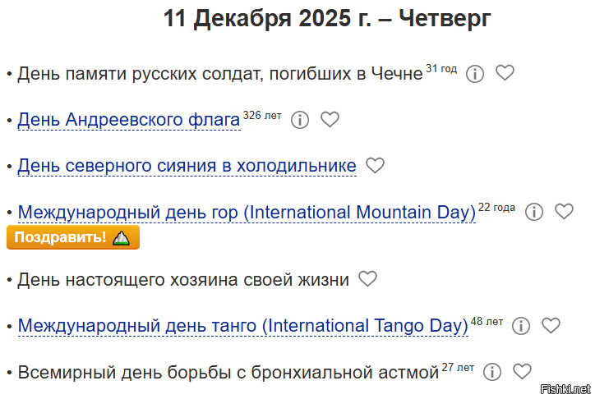
Task: Like День Андреевского флага with heart icon
Action: pos(330,119)
